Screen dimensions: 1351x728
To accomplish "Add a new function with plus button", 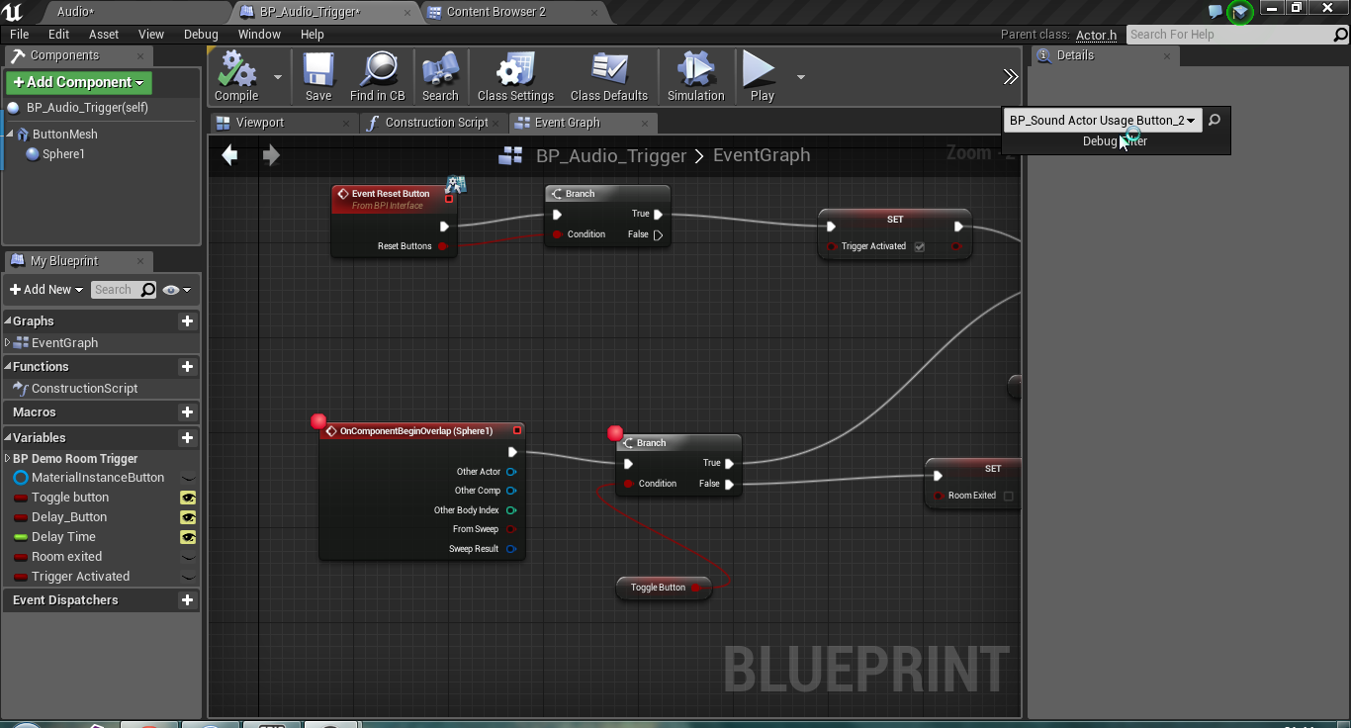I will [187, 367].
